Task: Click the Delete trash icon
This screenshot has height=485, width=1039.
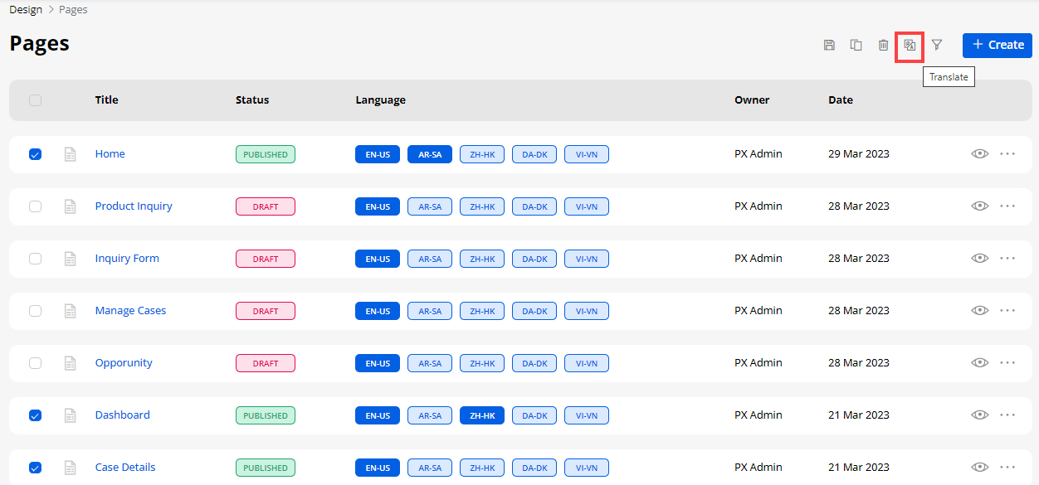Action: [x=883, y=45]
